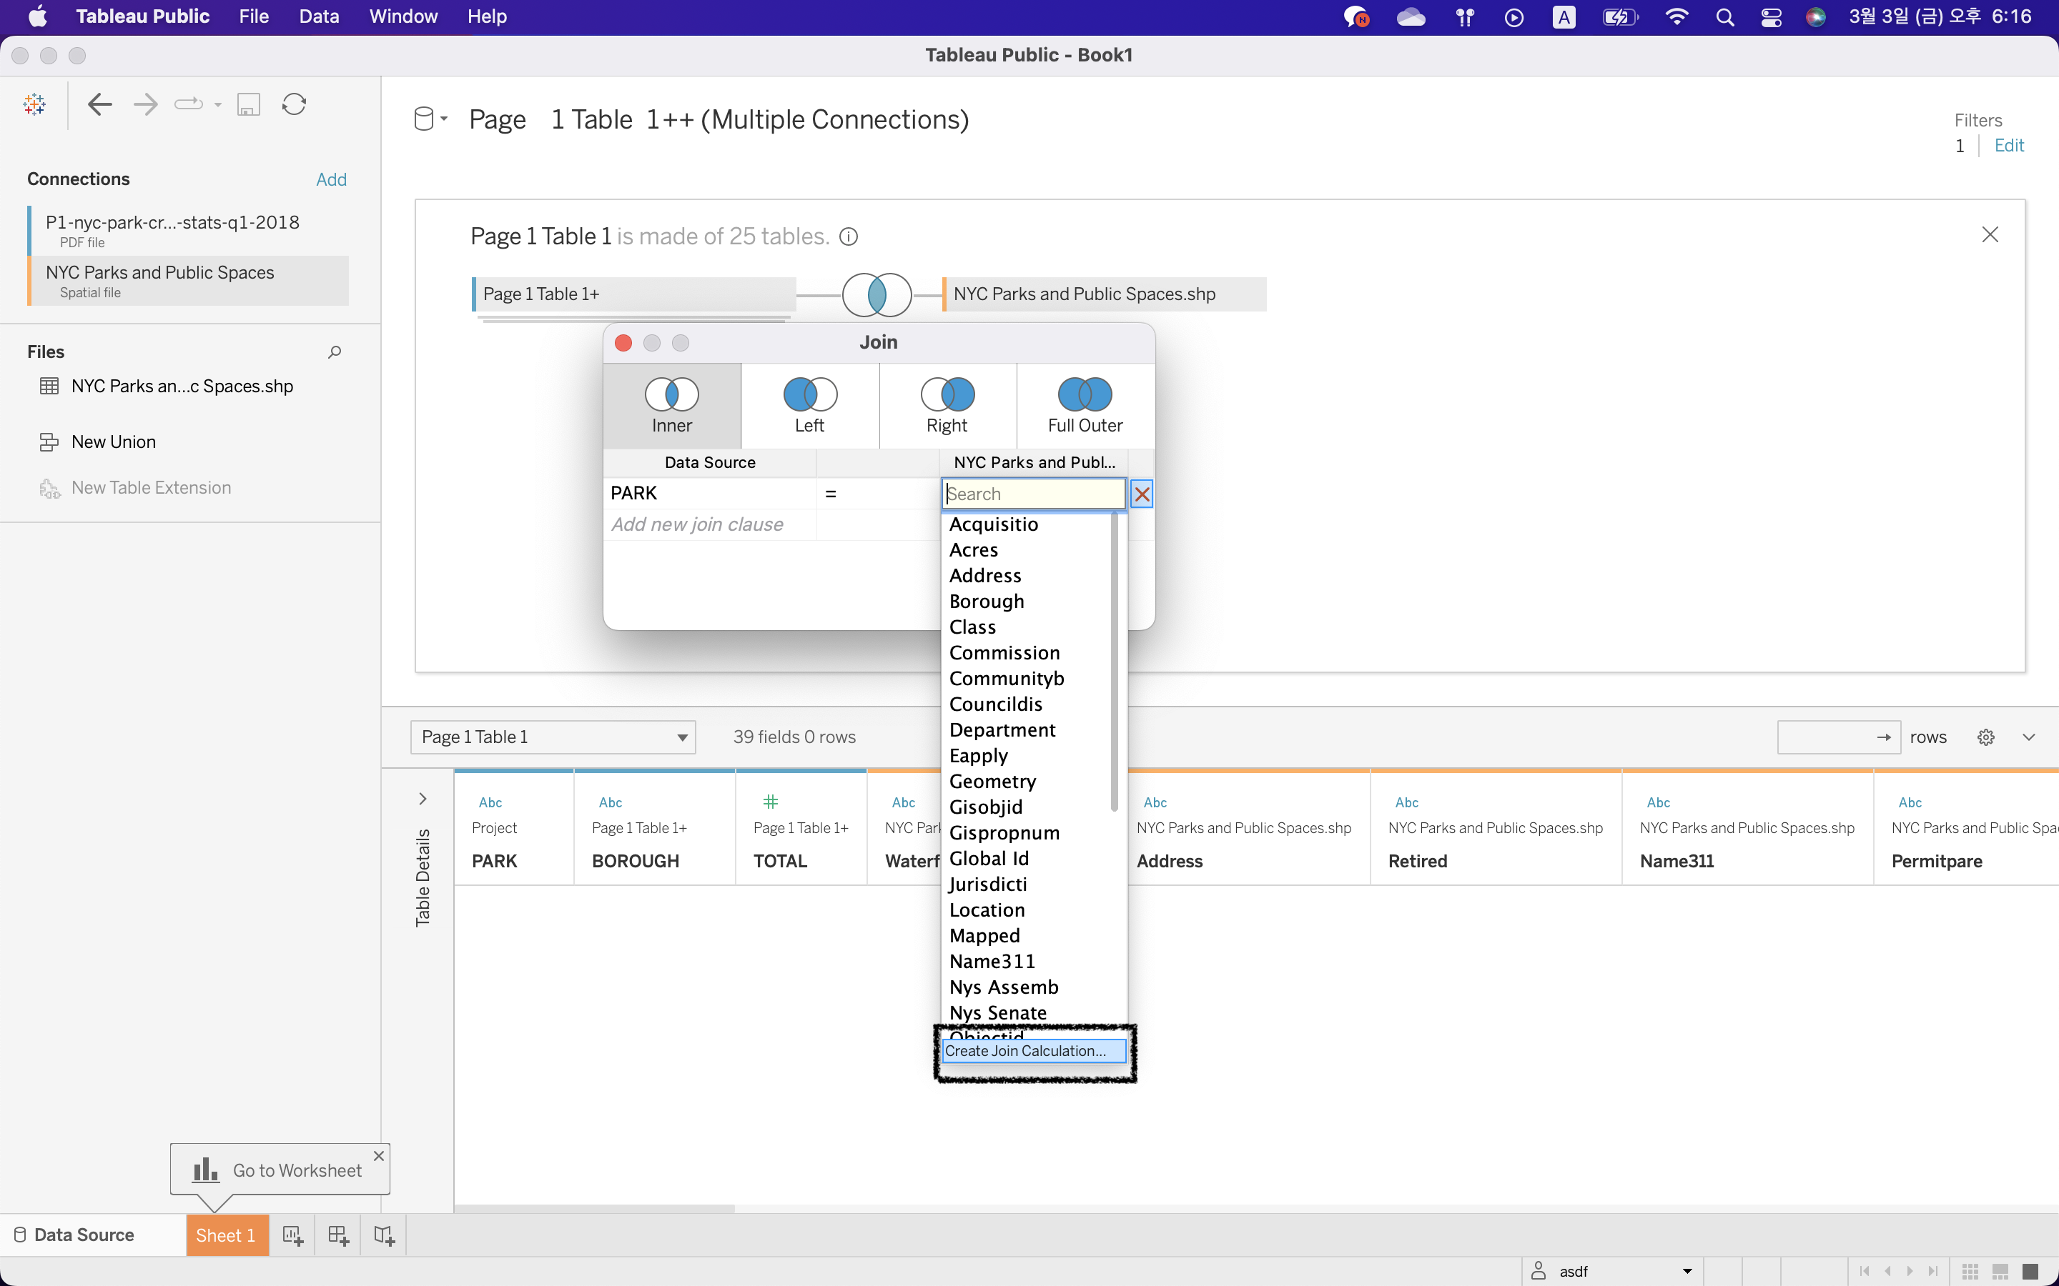Open macOS Spotlight search icon

pos(1724,17)
